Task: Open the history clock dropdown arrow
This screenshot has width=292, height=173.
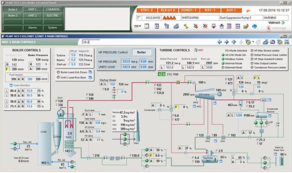Action: point(253,42)
